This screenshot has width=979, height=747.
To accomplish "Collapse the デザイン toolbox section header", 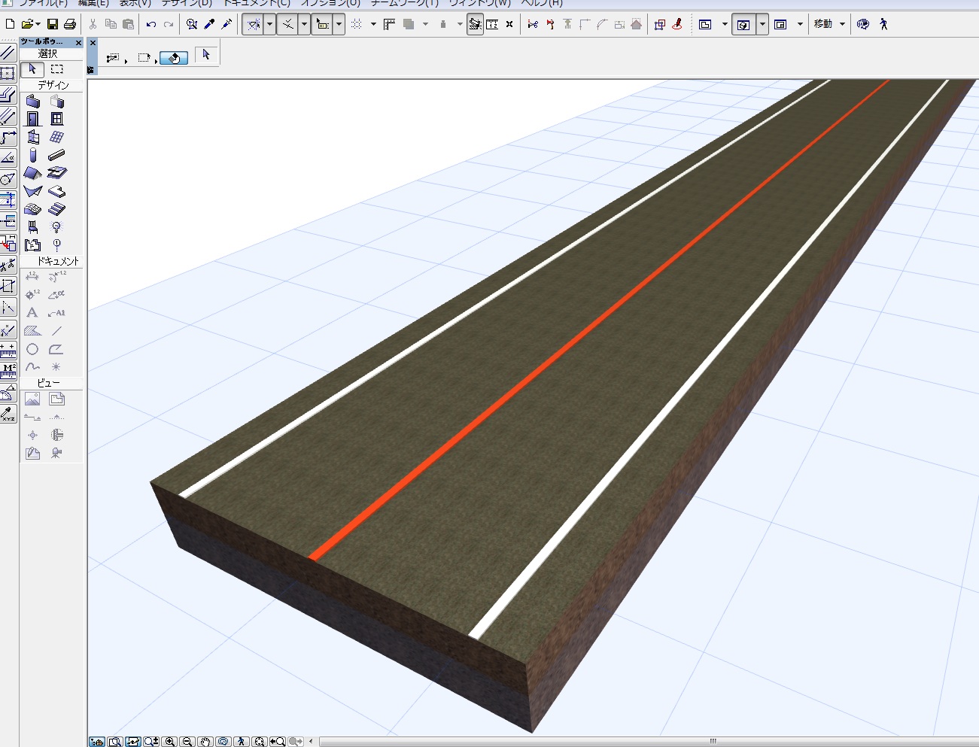I will pyautogui.click(x=51, y=85).
